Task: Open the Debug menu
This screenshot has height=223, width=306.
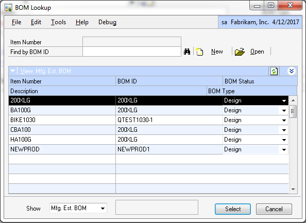Action: 107,22
